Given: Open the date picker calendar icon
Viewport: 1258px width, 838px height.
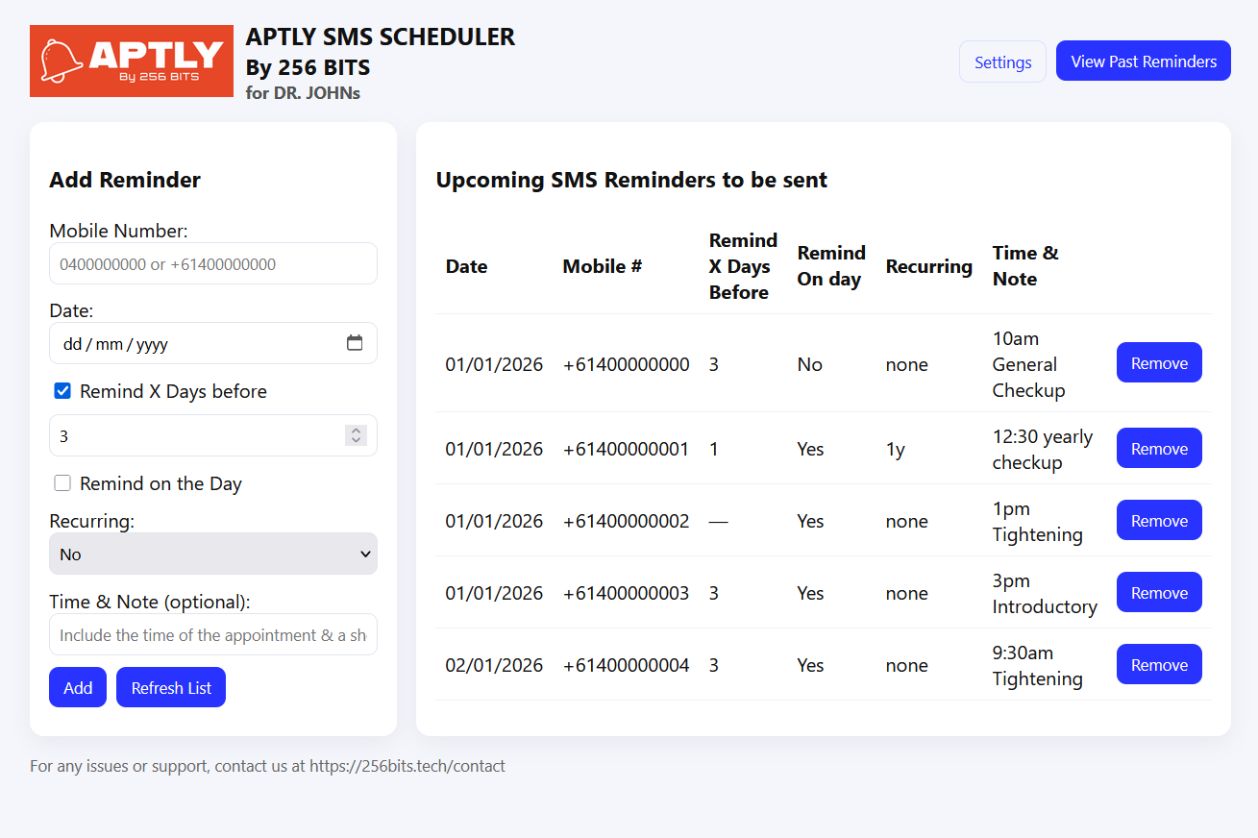Looking at the screenshot, I should pos(355,343).
